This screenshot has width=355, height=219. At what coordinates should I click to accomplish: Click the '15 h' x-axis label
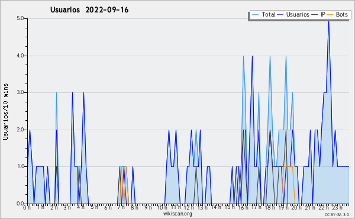[x=229, y=208]
